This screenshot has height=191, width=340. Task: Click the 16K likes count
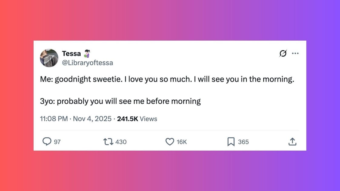coord(182,142)
